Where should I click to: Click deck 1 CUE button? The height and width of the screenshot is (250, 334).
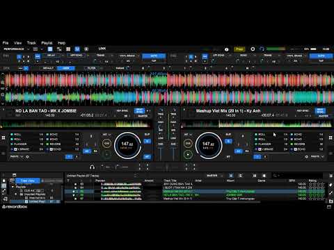coord(106,144)
